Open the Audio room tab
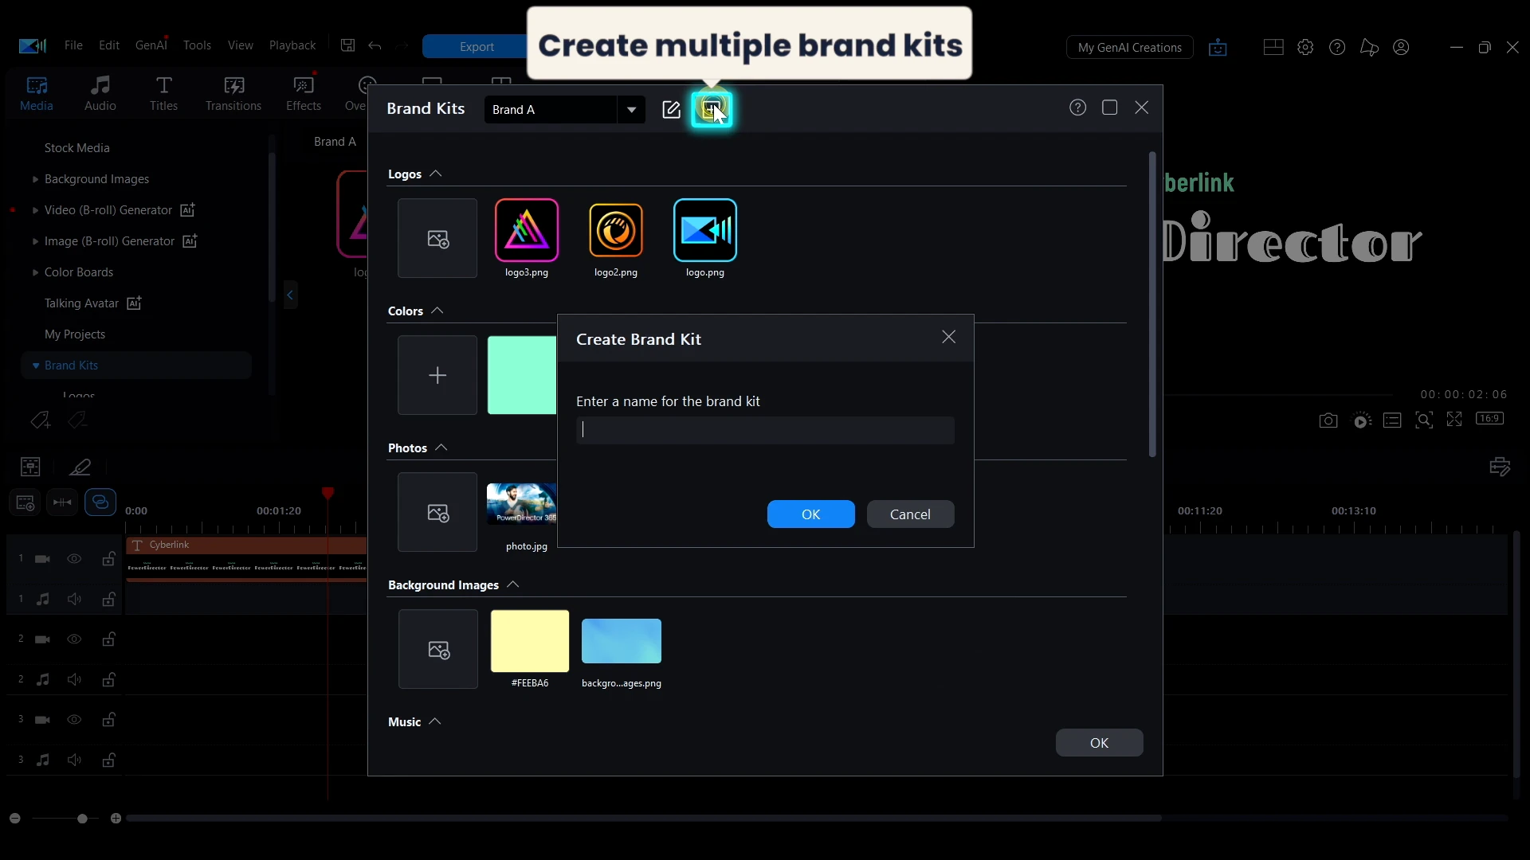 (100, 93)
